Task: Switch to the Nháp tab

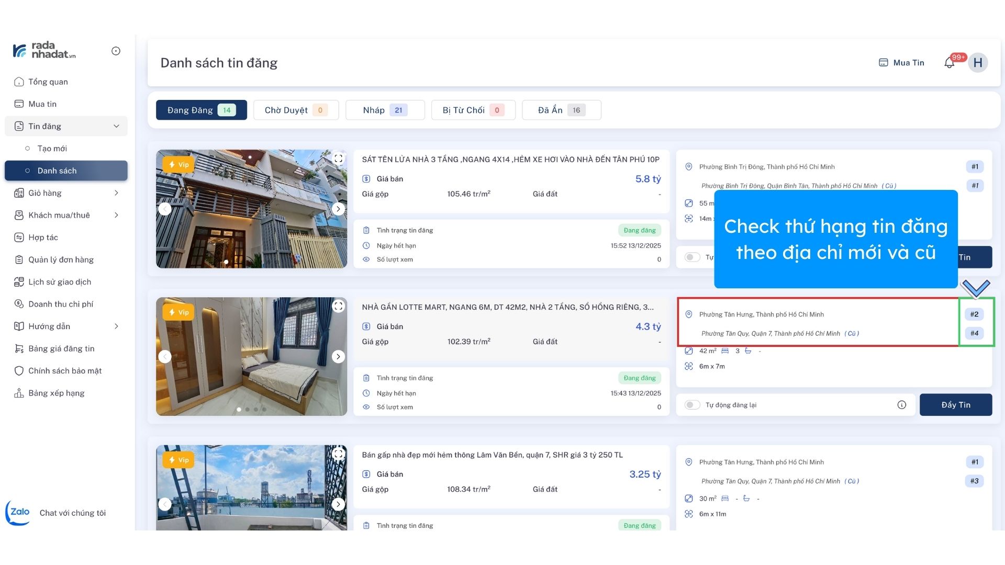Action: [384, 110]
